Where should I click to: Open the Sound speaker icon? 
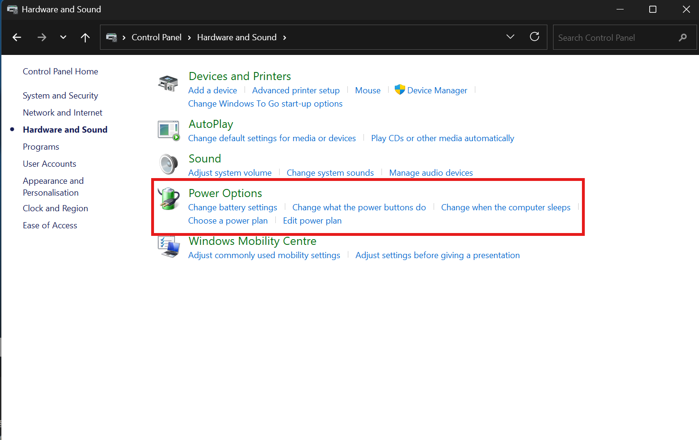coord(168,164)
